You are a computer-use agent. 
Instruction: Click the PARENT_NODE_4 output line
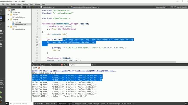click(59, 96)
